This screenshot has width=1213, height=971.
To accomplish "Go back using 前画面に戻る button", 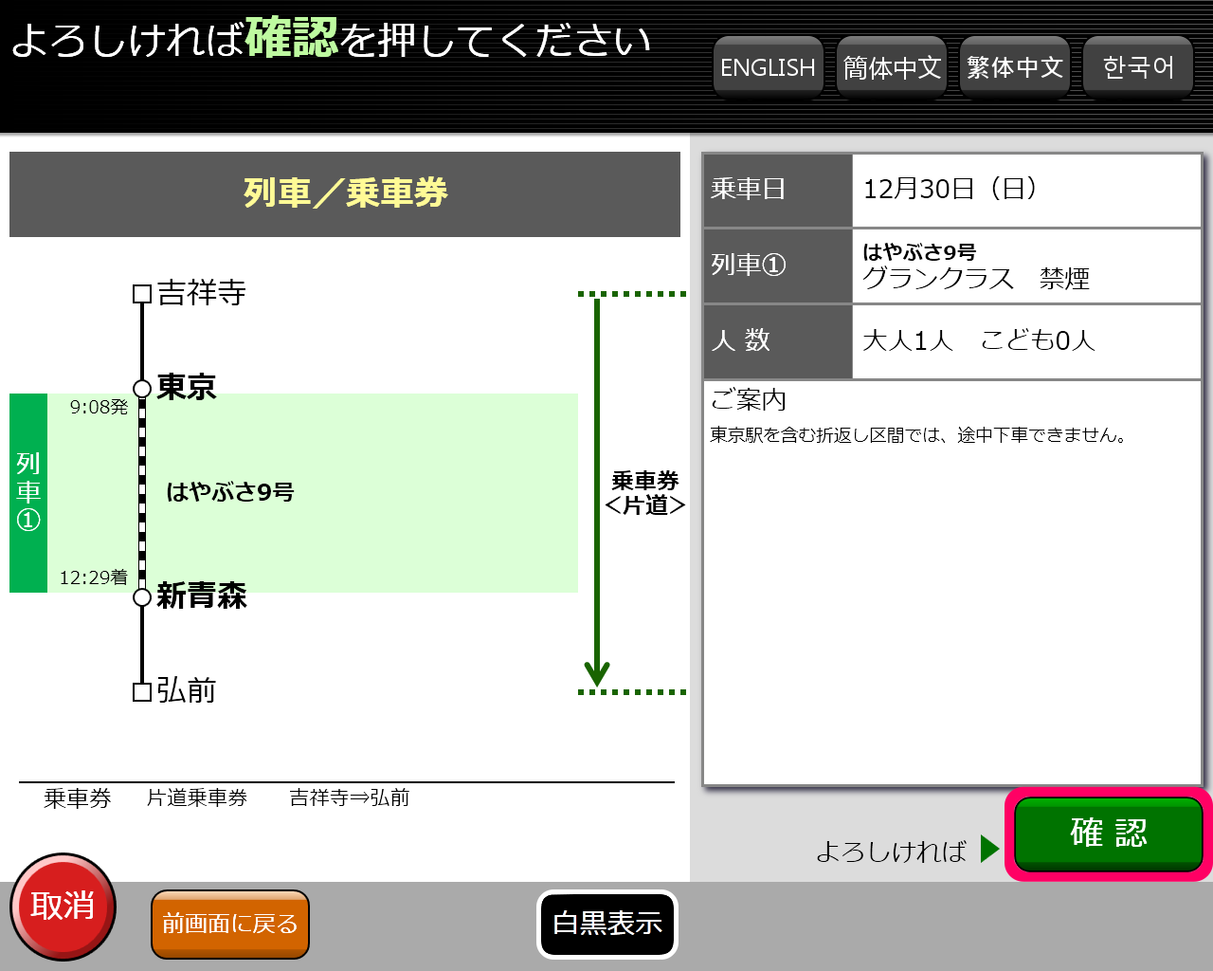I will click(x=230, y=924).
